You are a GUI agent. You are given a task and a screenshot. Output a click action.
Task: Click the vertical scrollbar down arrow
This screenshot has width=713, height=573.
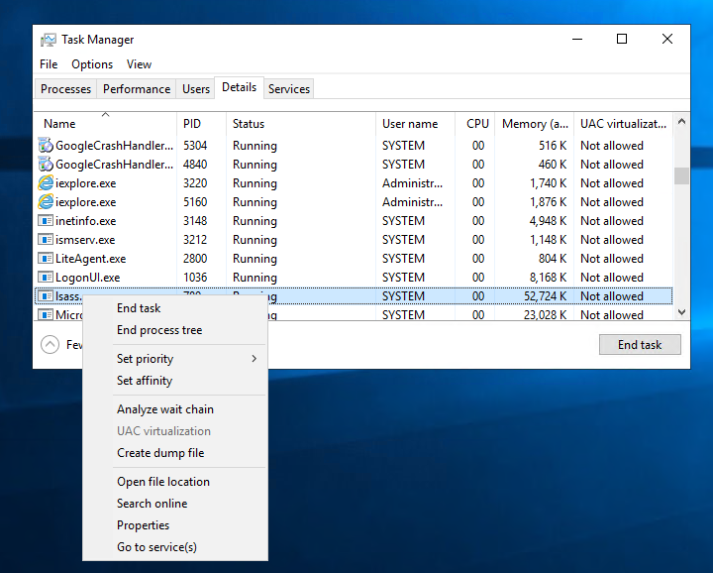681,312
